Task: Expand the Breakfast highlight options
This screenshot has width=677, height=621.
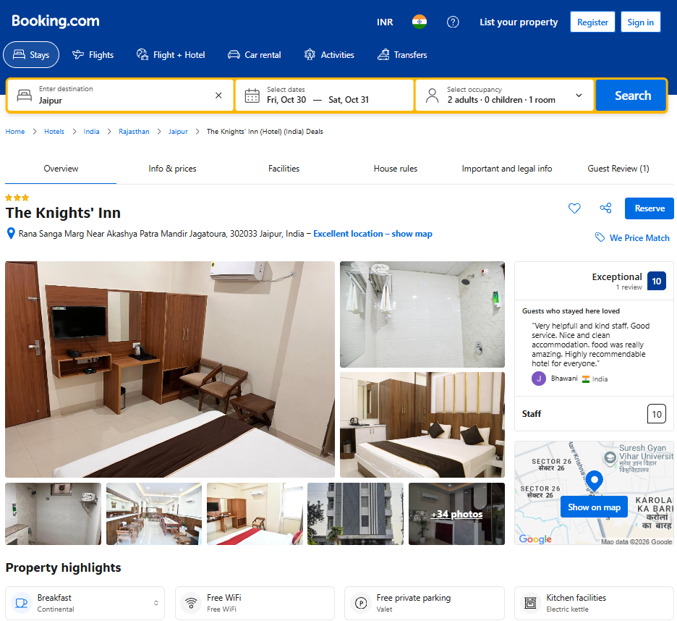Action: (x=156, y=603)
